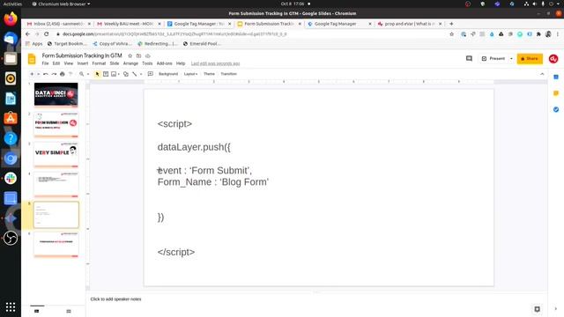Click the Zoom magnifier icon

coord(82,74)
